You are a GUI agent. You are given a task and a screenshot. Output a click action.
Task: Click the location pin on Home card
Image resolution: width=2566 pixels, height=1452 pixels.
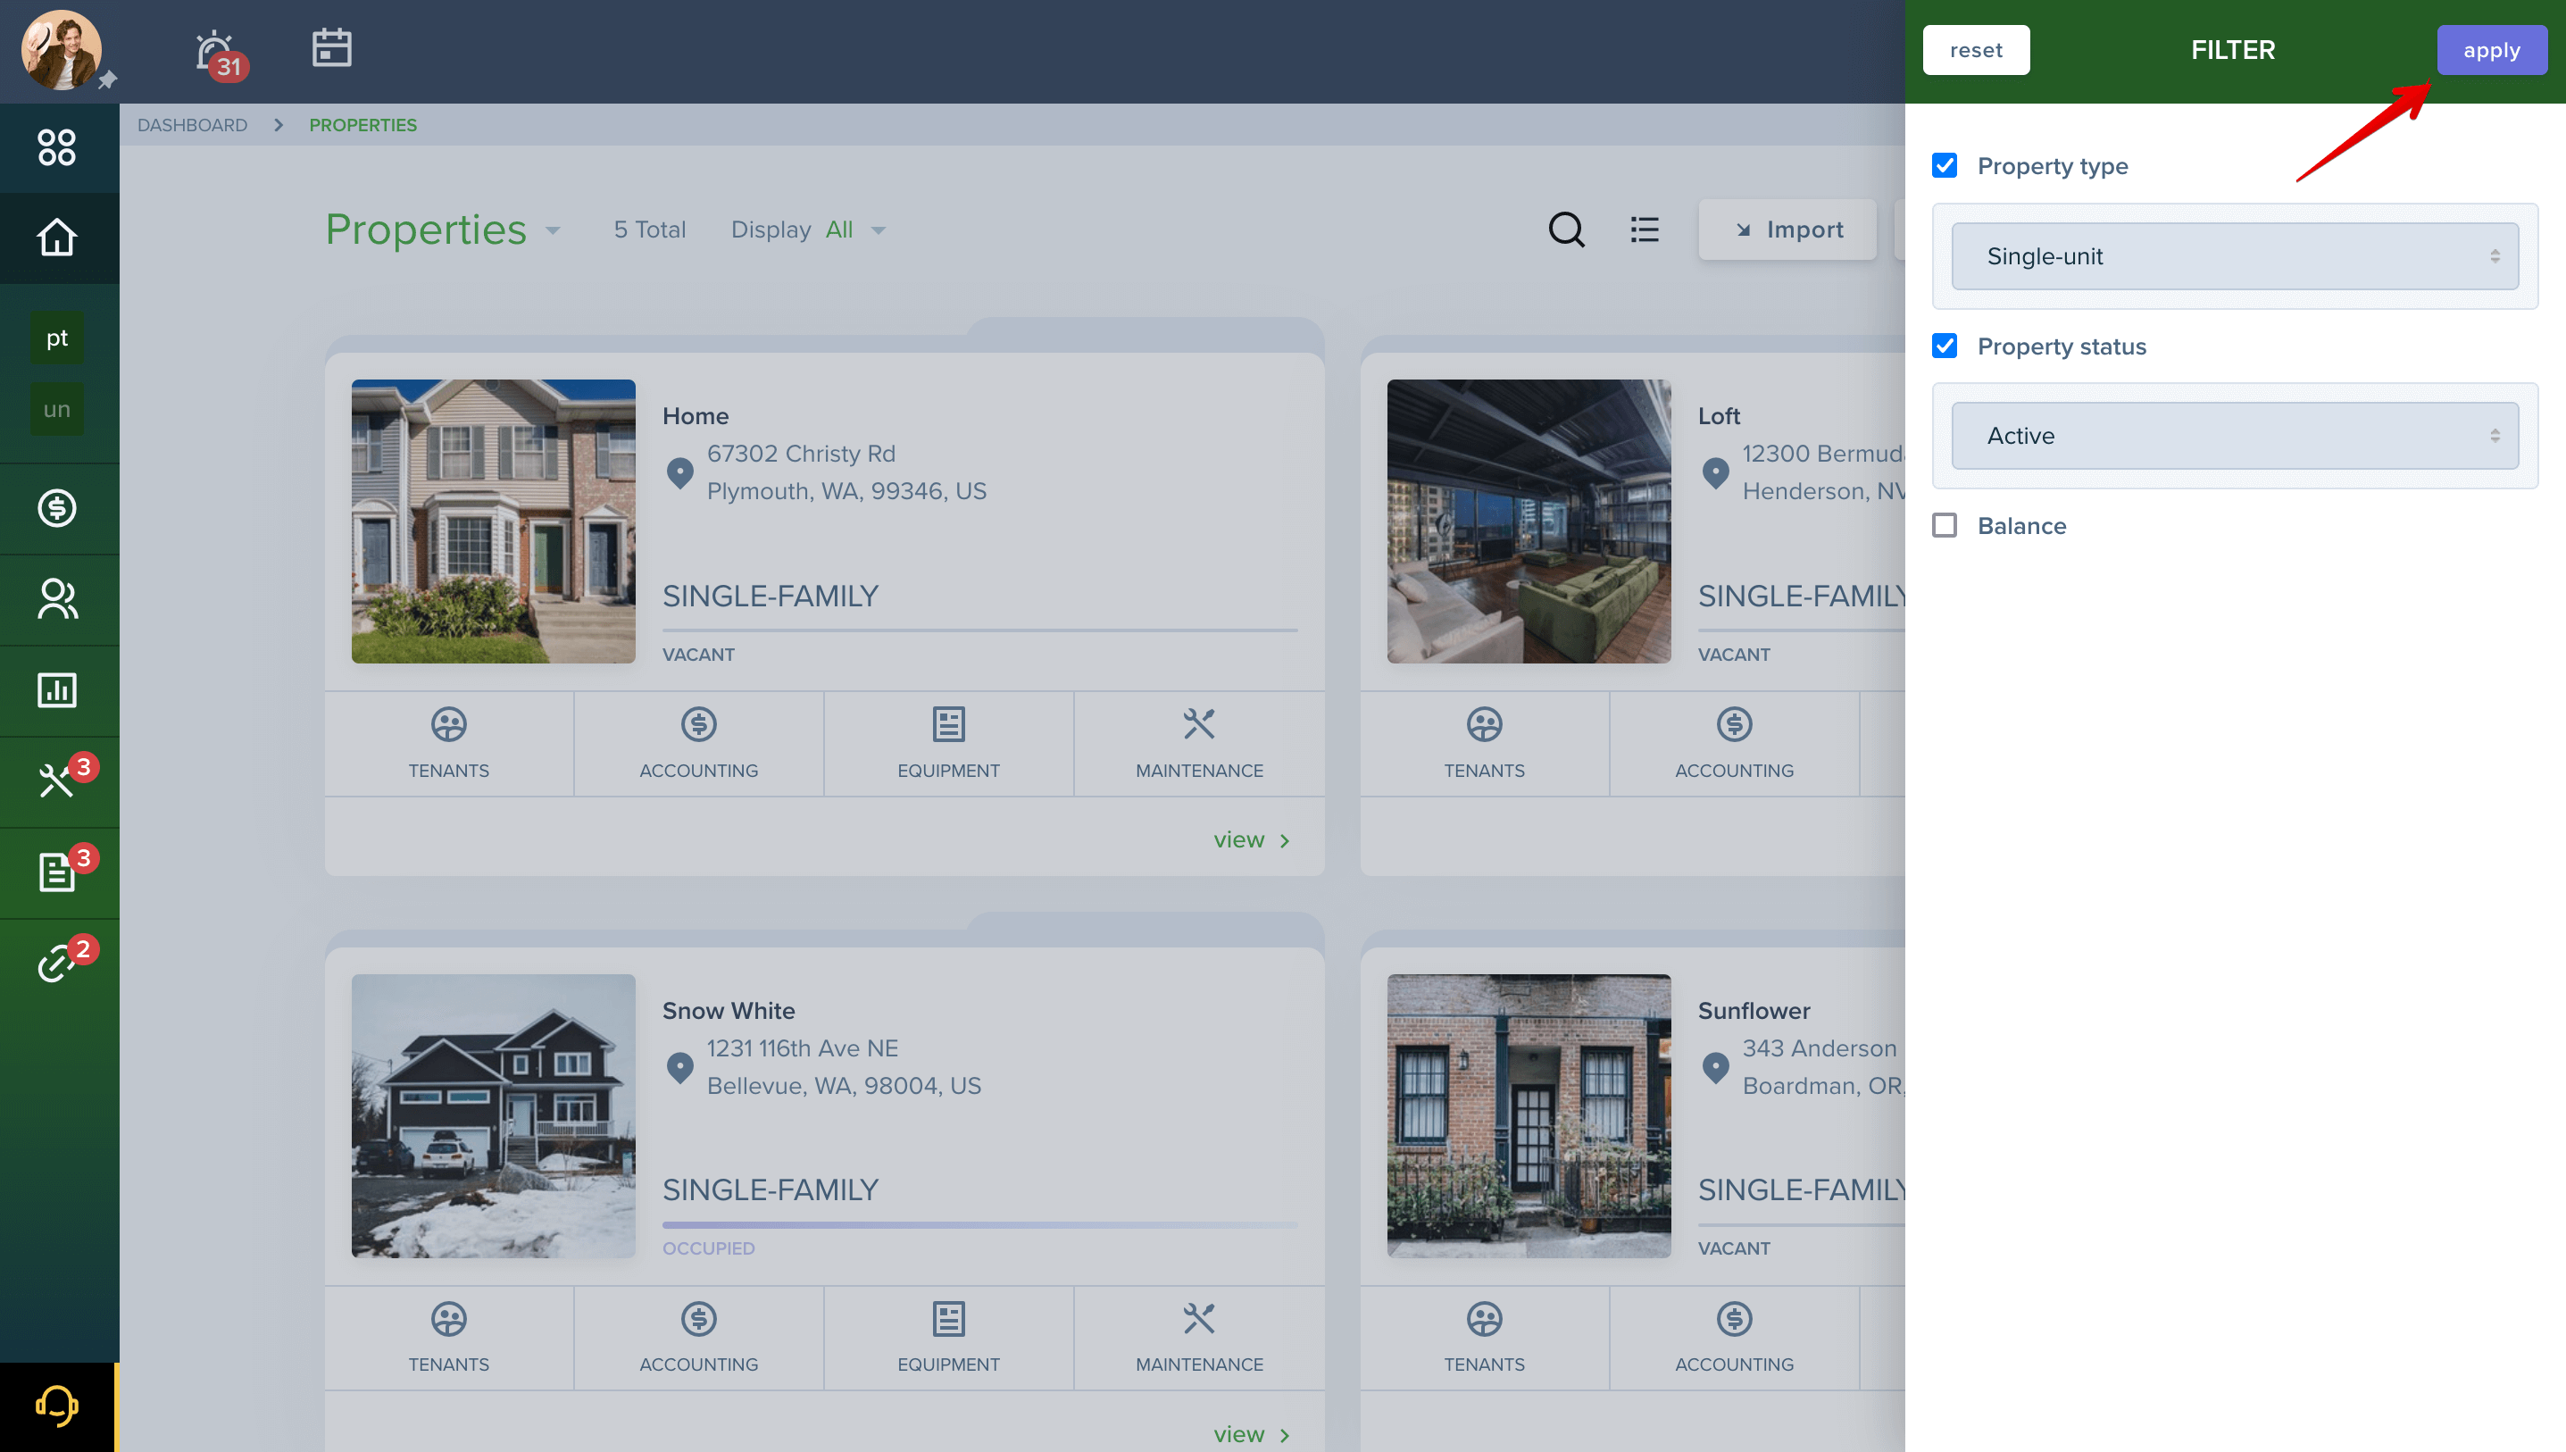click(x=679, y=472)
